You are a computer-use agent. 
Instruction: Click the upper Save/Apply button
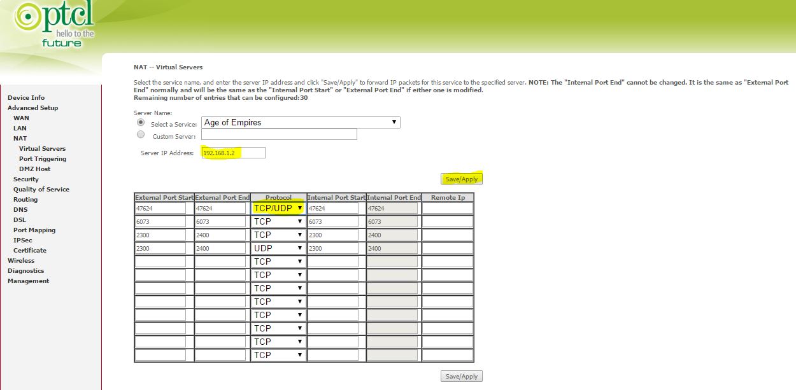(x=462, y=179)
